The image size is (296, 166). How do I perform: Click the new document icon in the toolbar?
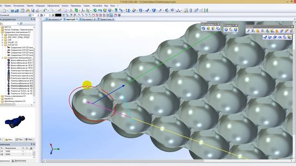click(x=4, y=11)
